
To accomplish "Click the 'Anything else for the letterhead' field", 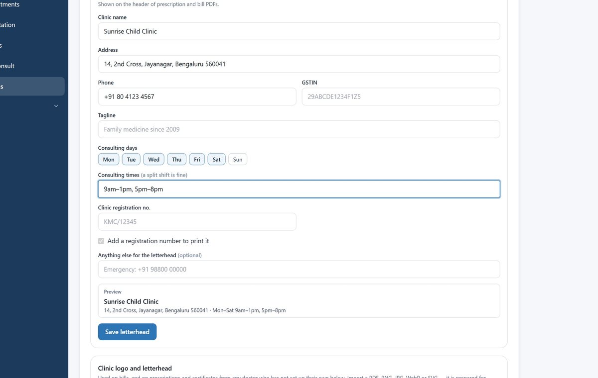I will [x=299, y=269].
